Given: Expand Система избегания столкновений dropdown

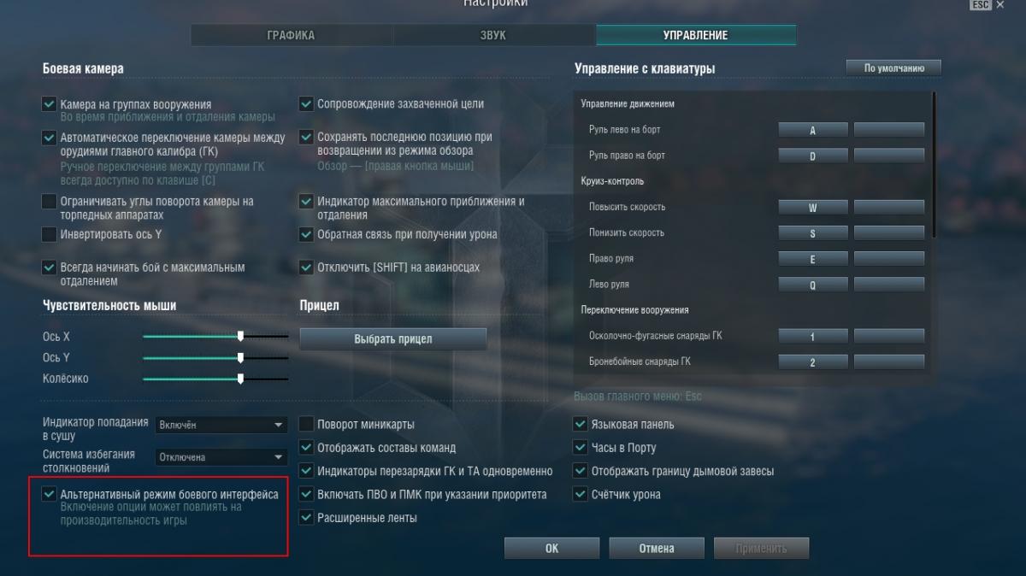Looking at the screenshot, I should [x=221, y=457].
